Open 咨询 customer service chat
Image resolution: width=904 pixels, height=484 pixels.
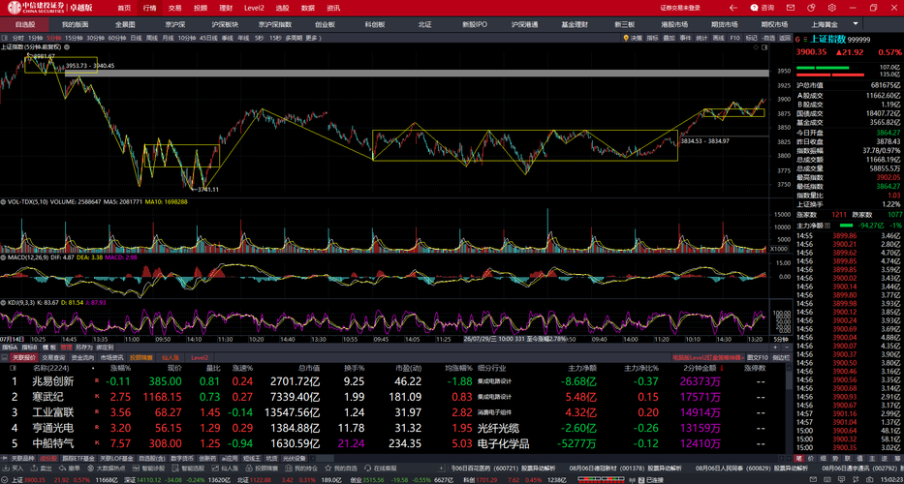click(763, 8)
